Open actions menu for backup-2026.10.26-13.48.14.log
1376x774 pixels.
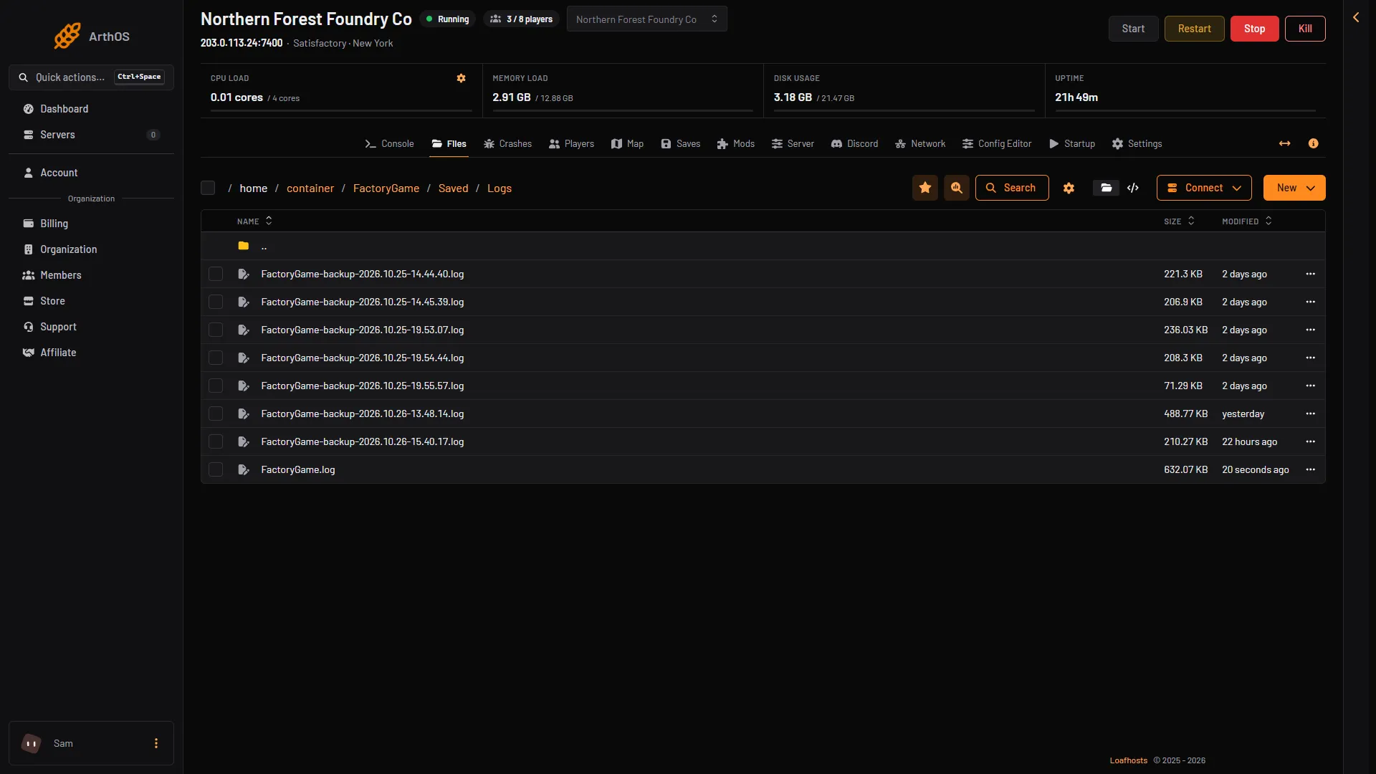1310,414
